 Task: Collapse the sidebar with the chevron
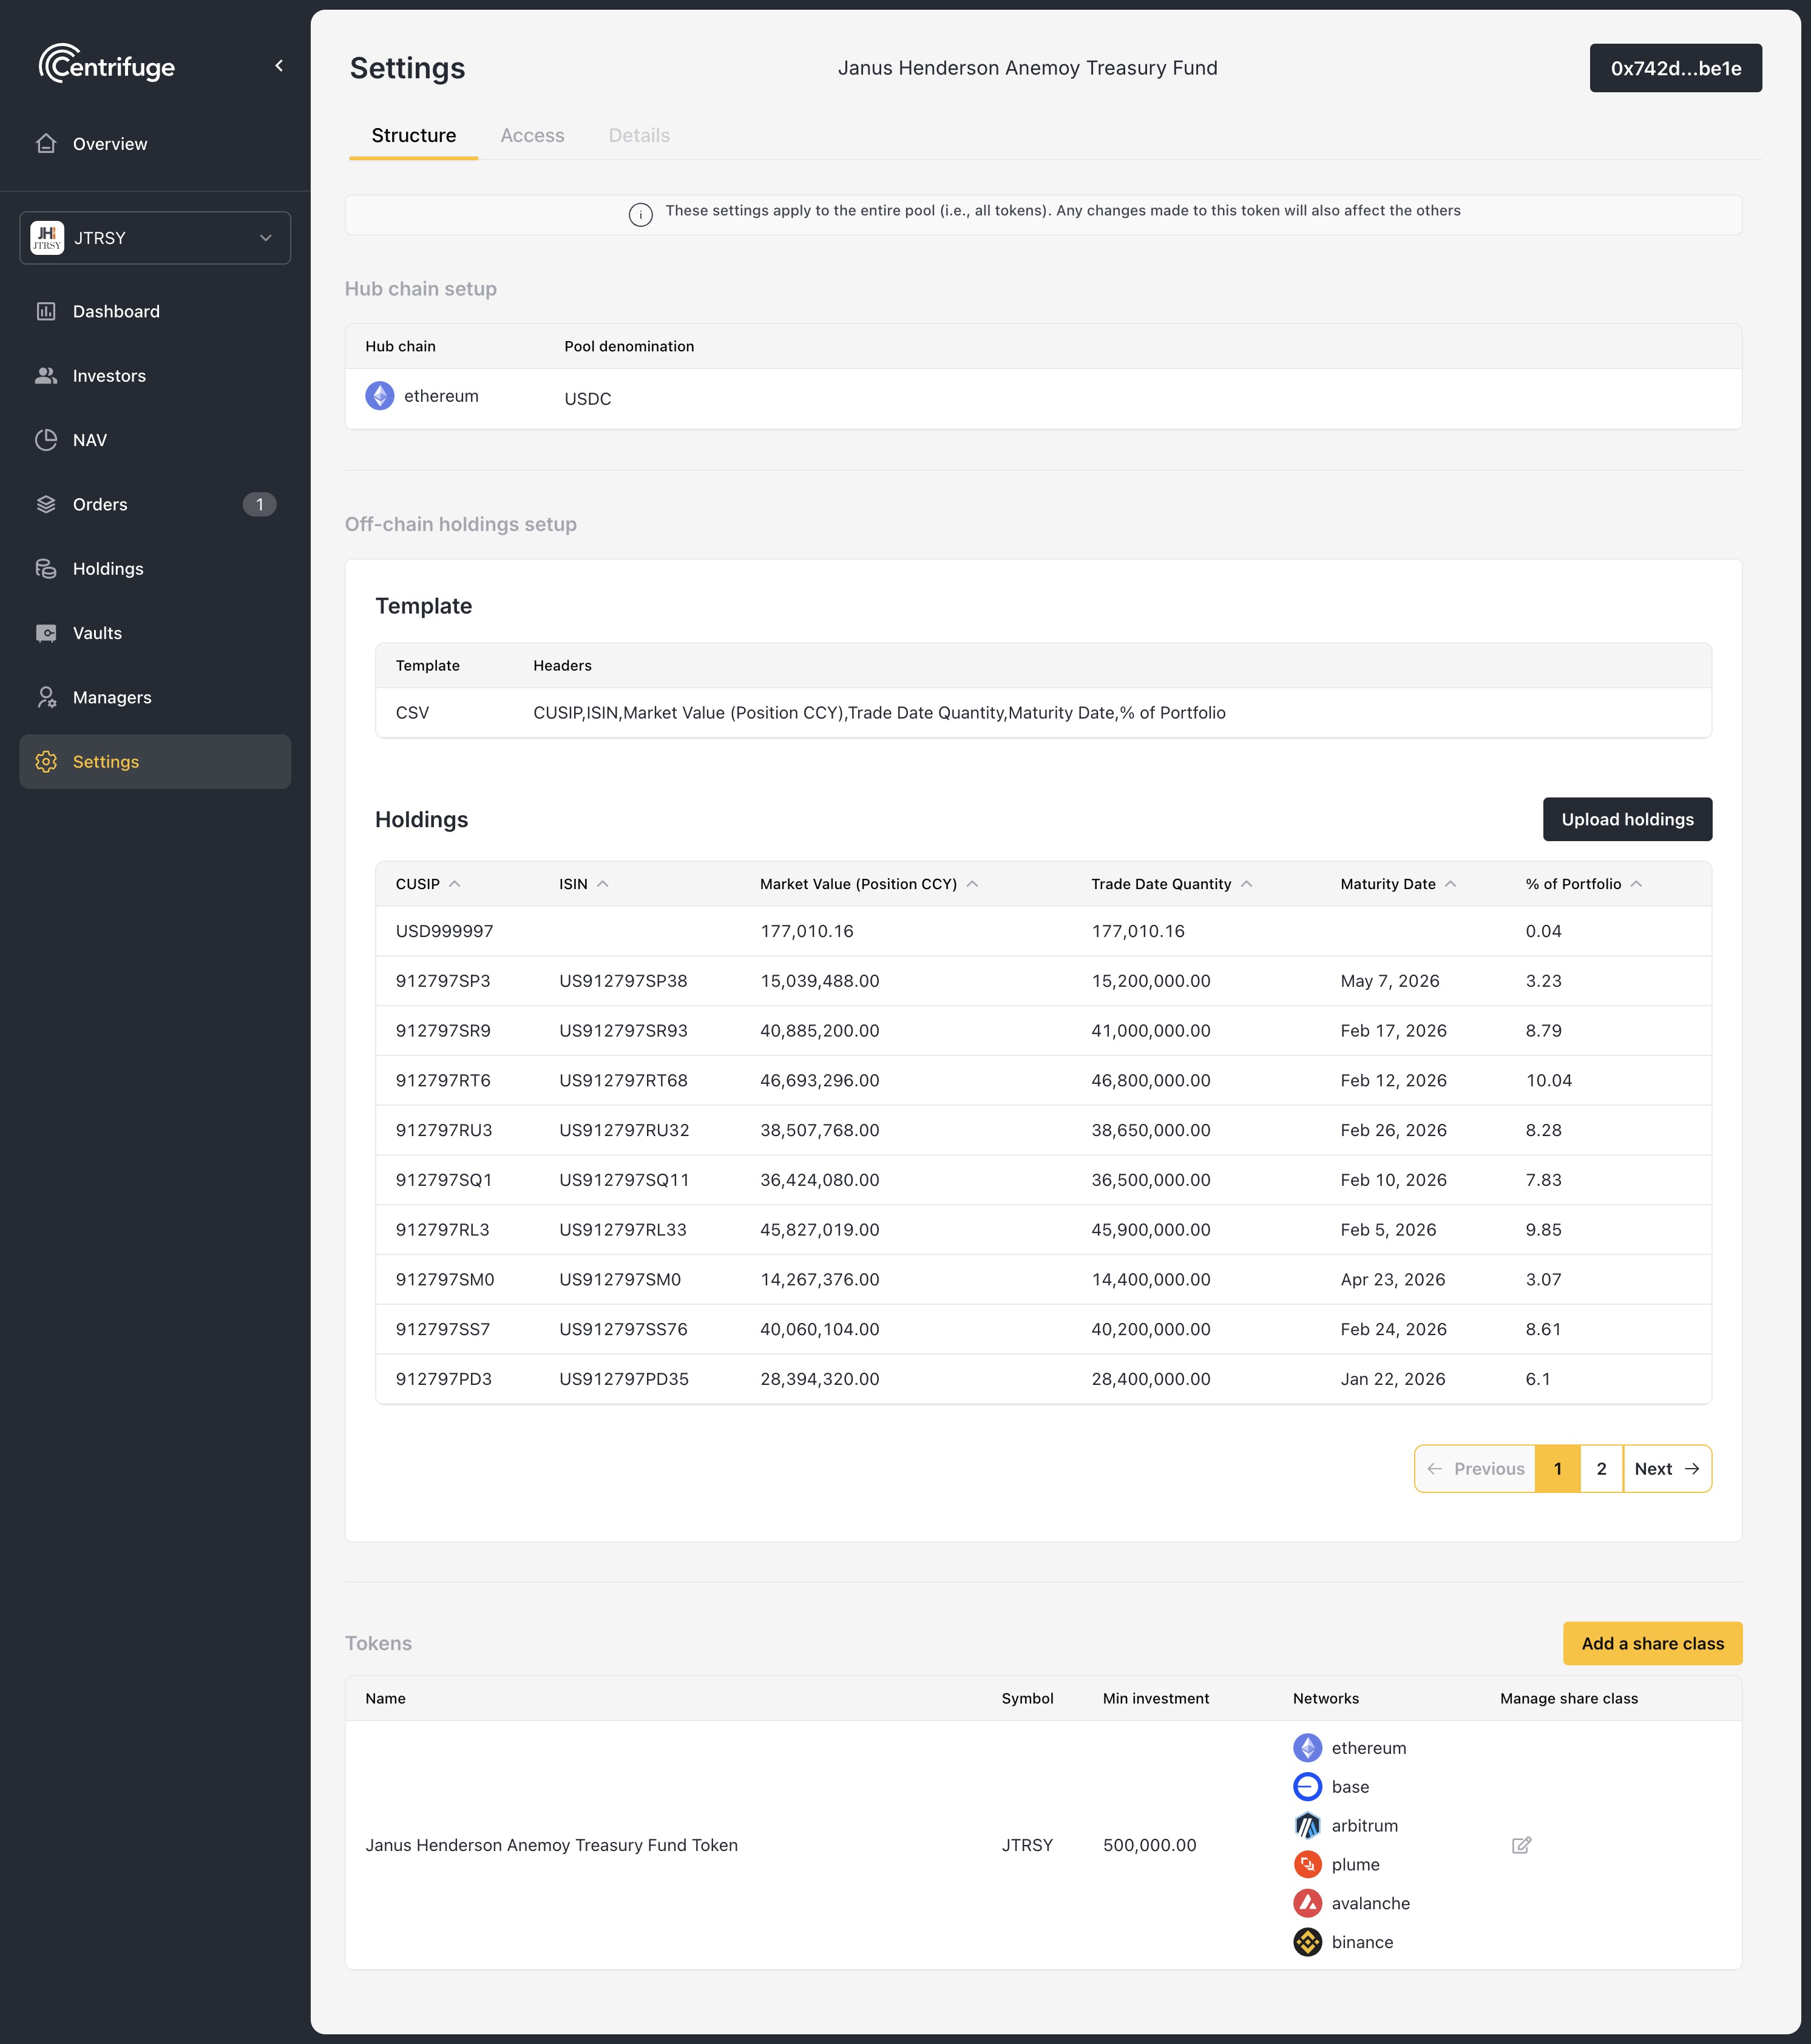[279, 66]
